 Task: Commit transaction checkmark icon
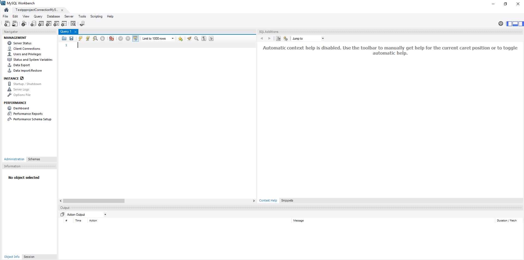click(x=120, y=39)
